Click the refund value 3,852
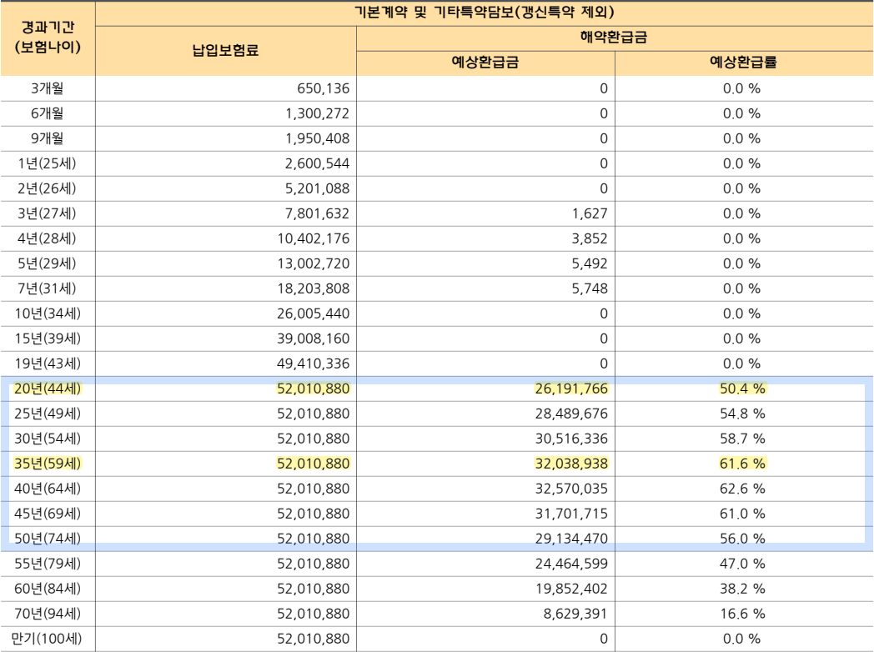Image resolution: width=874 pixels, height=652 pixels. [x=590, y=239]
